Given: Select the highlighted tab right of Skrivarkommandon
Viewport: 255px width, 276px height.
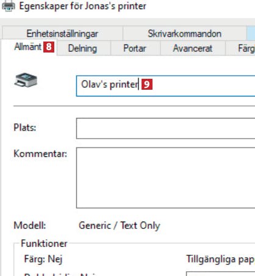Looking at the screenshot, I should pos(251,34).
